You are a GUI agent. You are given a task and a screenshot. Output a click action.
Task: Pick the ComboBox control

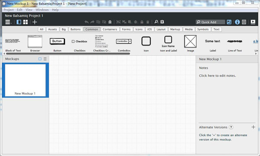coord(124,43)
